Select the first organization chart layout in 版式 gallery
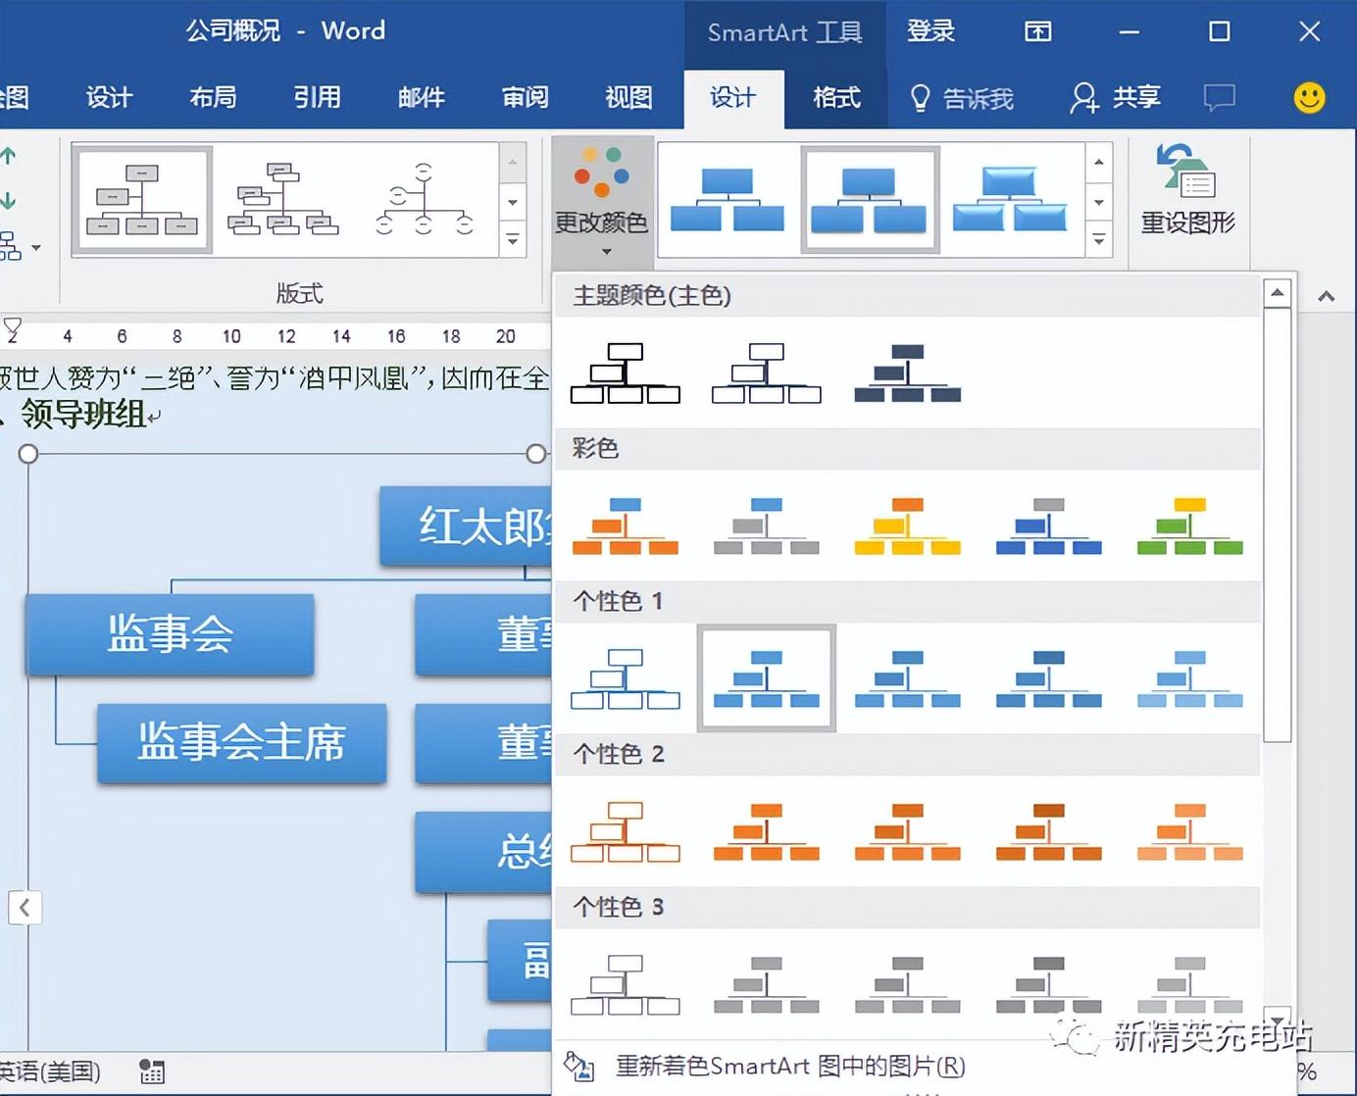This screenshot has width=1357, height=1096. (x=142, y=199)
